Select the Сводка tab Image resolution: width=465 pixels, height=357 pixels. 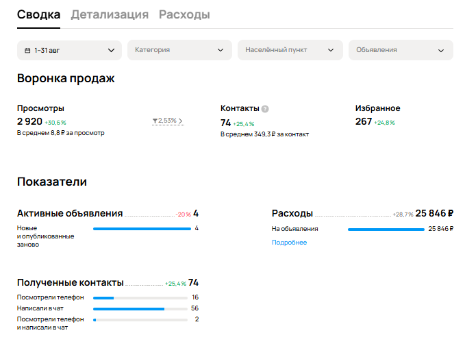[x=38, y=14]
